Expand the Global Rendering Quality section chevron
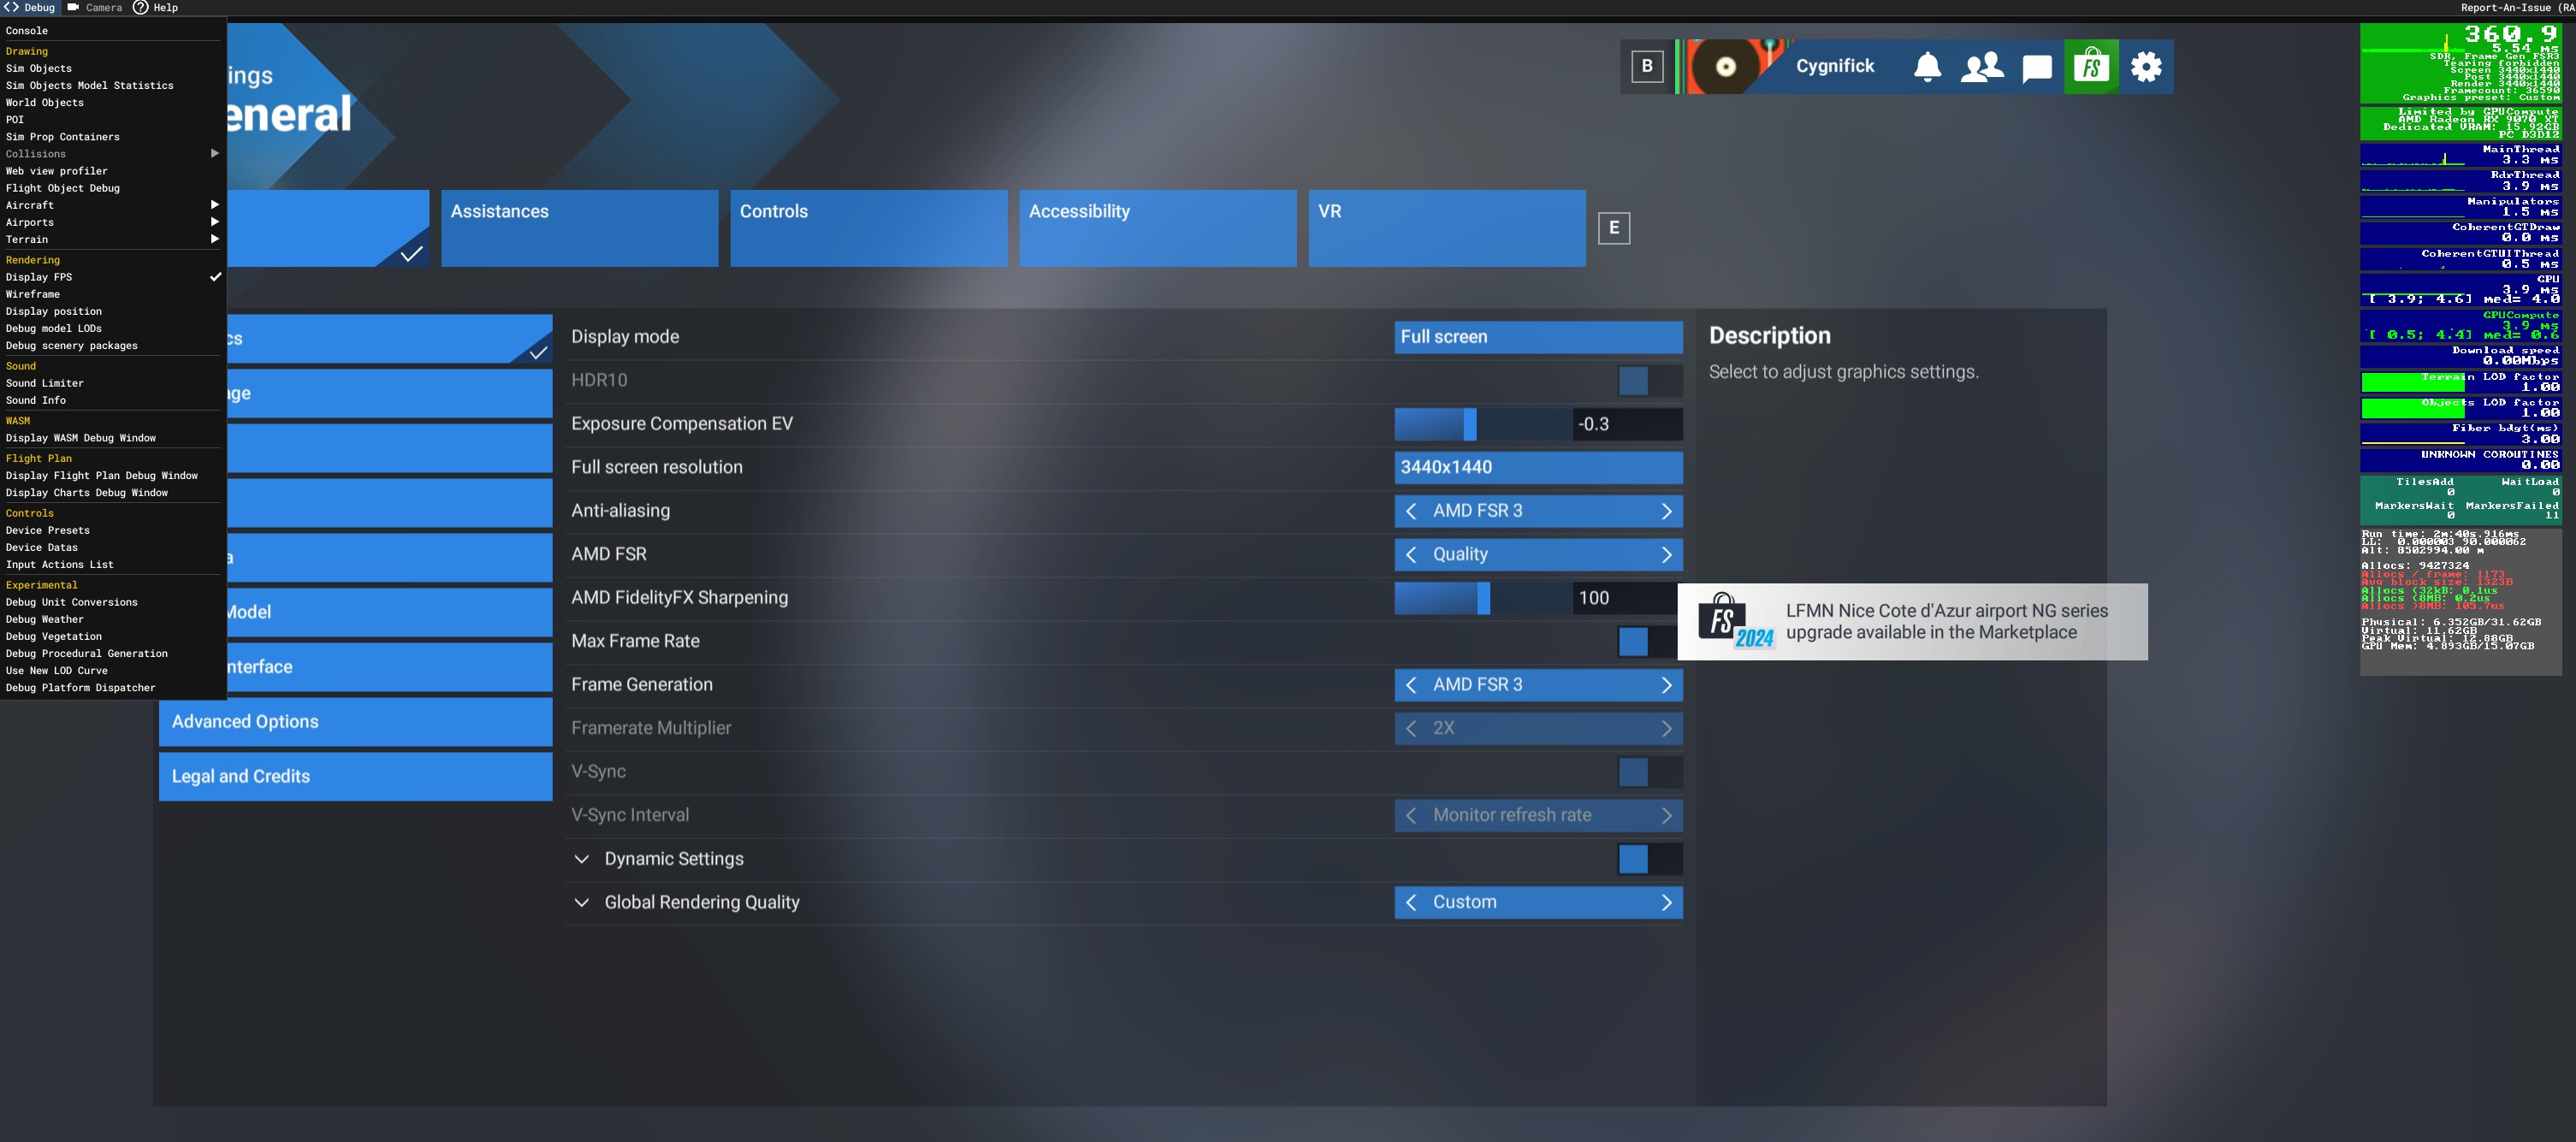This screenshot has height=1142, width=2576. click(581, 902)
